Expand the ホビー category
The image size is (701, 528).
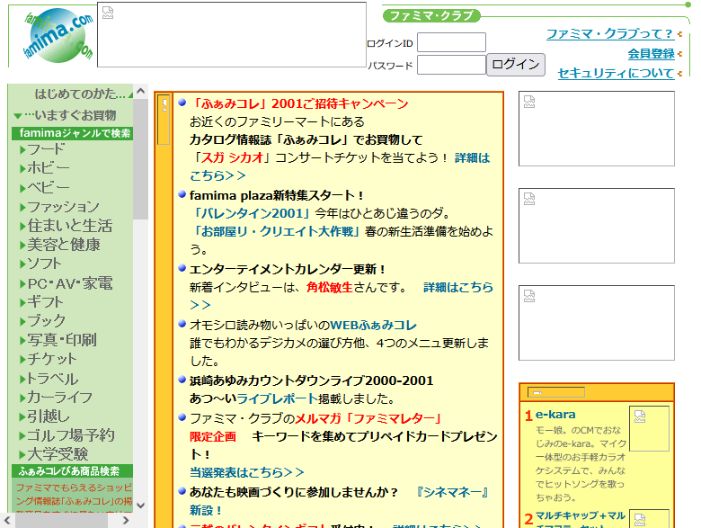click(x=45, y=168)
